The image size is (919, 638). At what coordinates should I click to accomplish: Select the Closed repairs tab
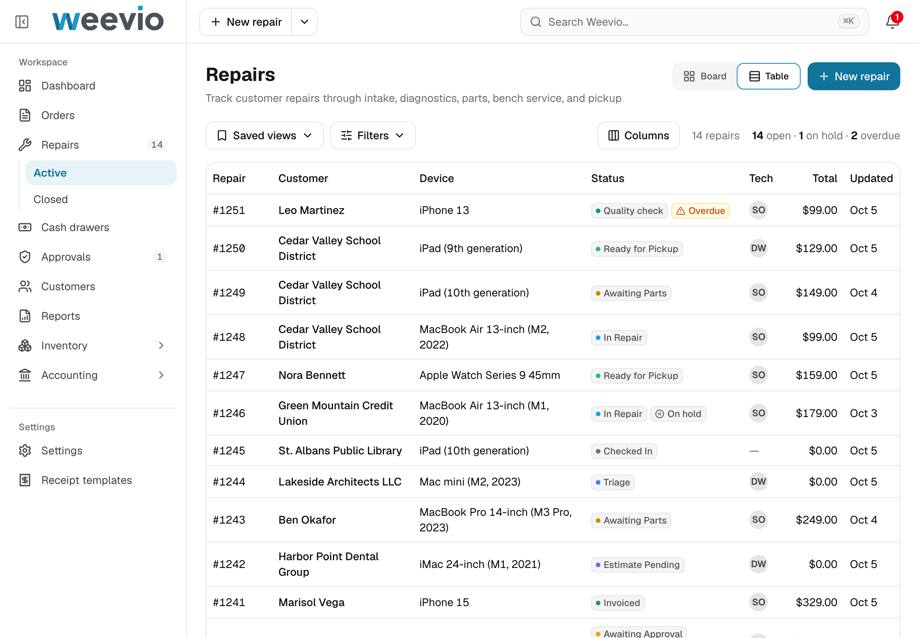101,199
